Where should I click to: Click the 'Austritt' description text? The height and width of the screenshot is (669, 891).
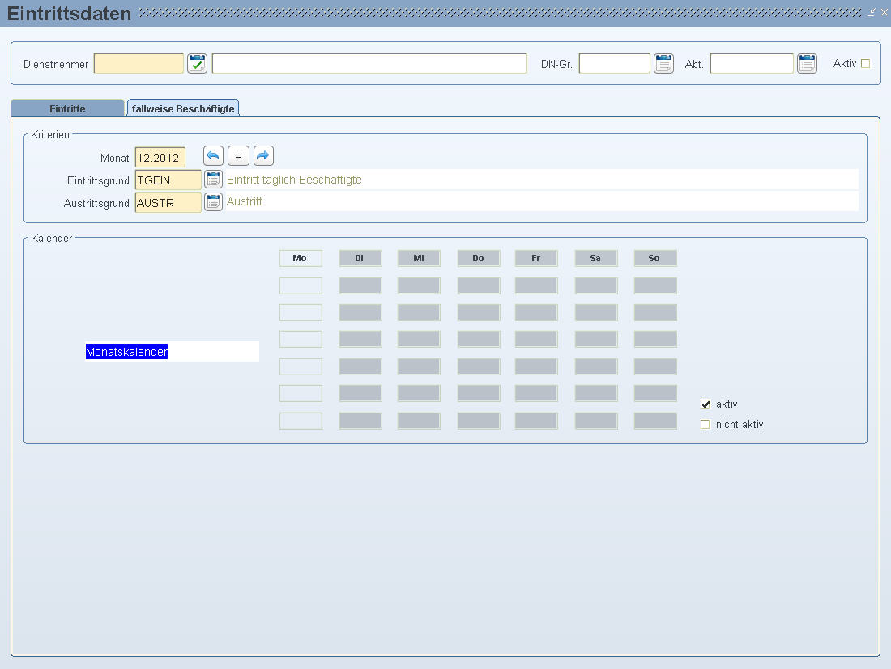coord(245,201)
